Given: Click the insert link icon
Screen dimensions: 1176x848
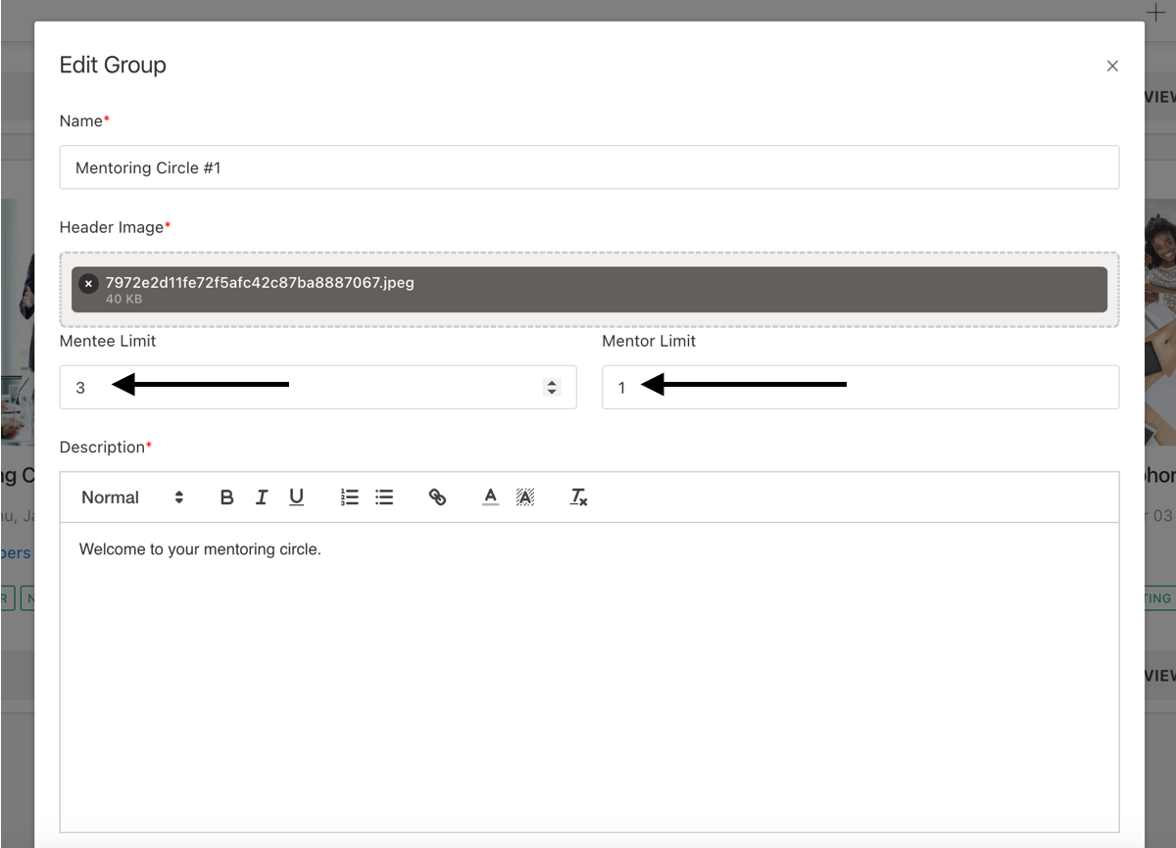Looking at the screenshot, I should [438, 497].
